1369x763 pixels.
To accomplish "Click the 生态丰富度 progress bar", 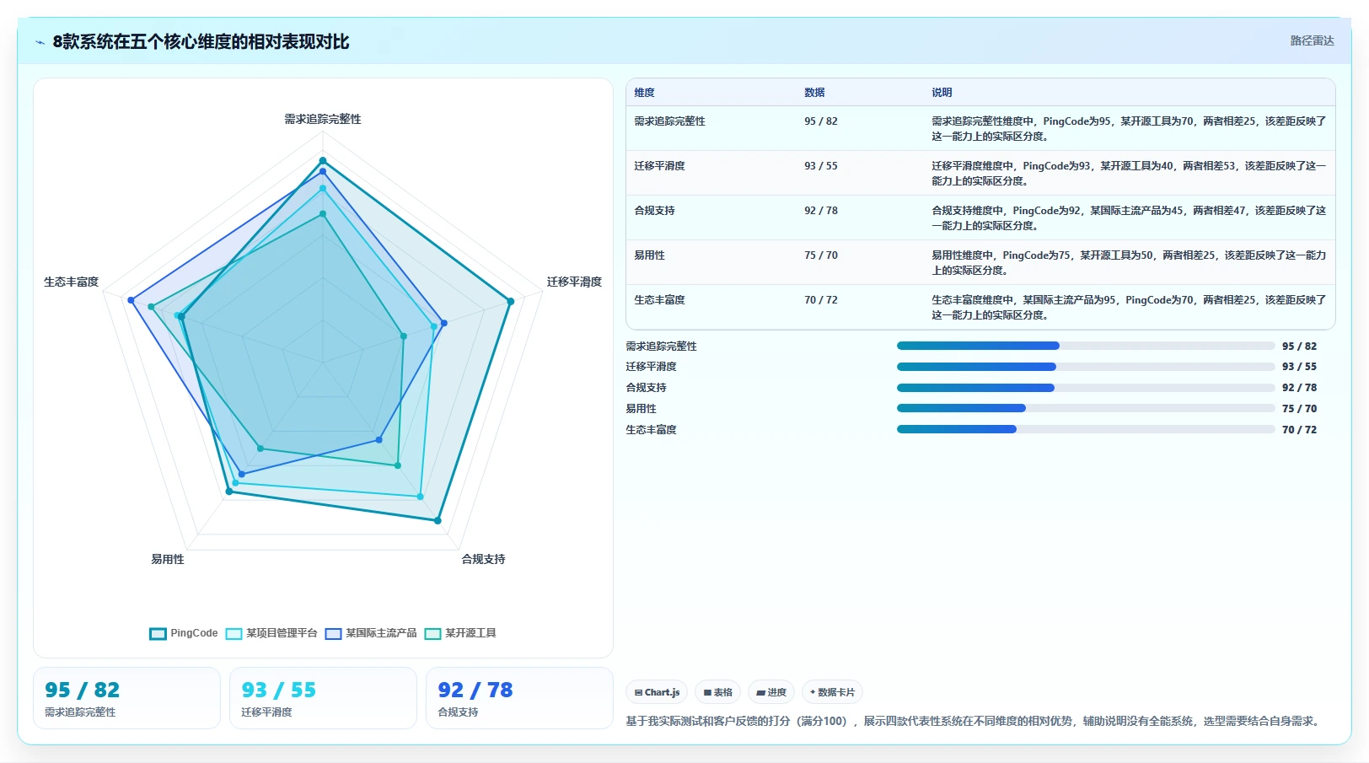I will 1086,429.
